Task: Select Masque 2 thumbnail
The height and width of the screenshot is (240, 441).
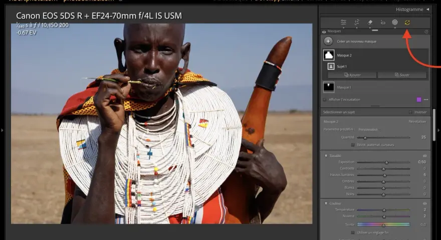Action: (x=329, y=55)
